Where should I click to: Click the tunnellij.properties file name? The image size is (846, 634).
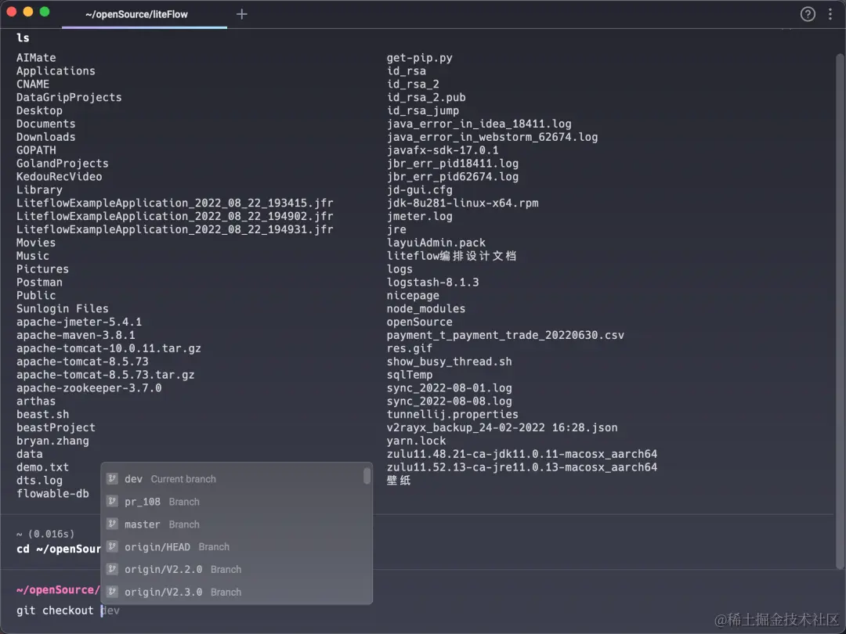tap(453, 414)
